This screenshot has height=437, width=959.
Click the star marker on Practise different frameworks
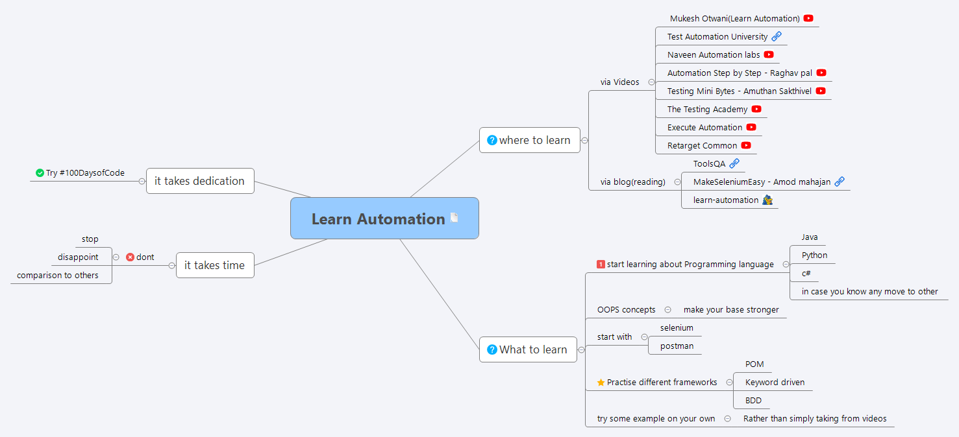click(x=601, y=382)
